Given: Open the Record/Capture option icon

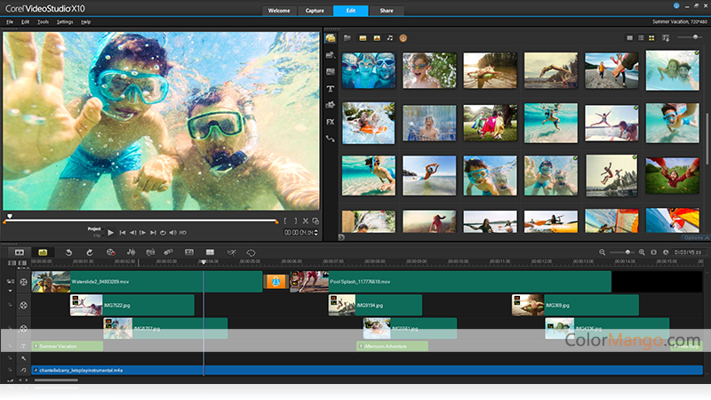Looking at the screenshot, I should tap(110, 252).
